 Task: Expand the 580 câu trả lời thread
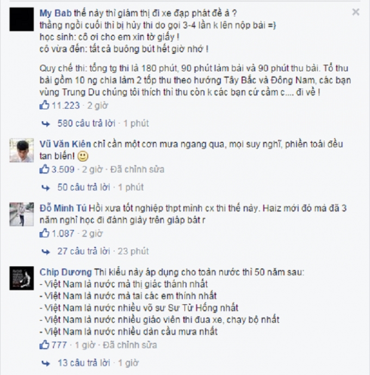coord(86,123)
